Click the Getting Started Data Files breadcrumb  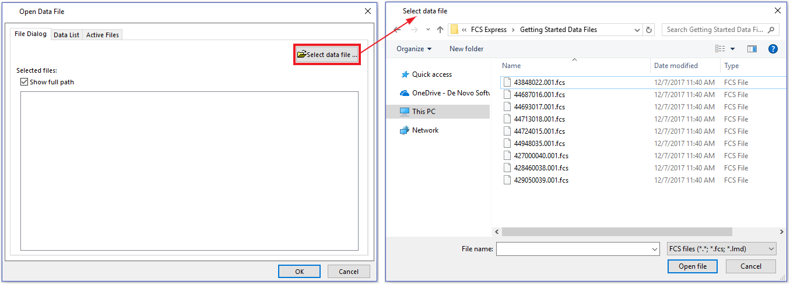click(x=559, y=30)
